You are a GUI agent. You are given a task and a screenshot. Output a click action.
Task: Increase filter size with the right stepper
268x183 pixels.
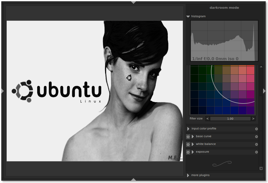[253, 118]
